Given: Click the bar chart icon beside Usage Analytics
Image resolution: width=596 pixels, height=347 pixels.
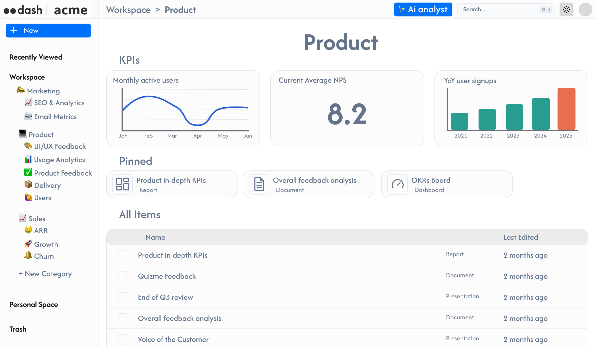Looking at the screenshot, I should (x=28, y=159).
